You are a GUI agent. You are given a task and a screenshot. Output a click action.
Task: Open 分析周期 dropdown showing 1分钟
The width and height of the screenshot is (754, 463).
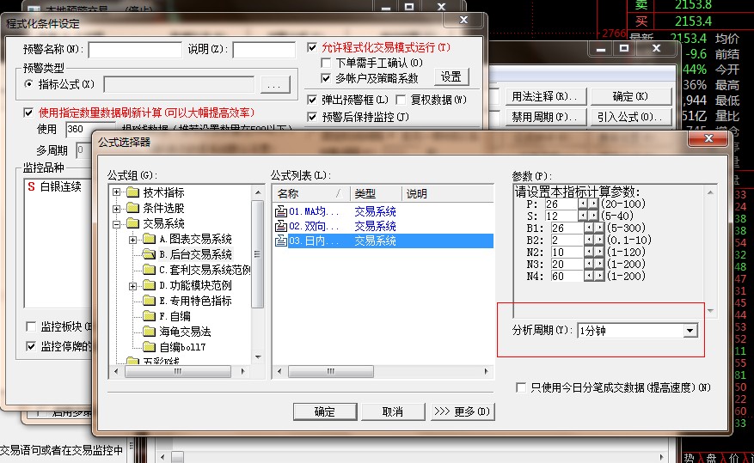[690, 331]
